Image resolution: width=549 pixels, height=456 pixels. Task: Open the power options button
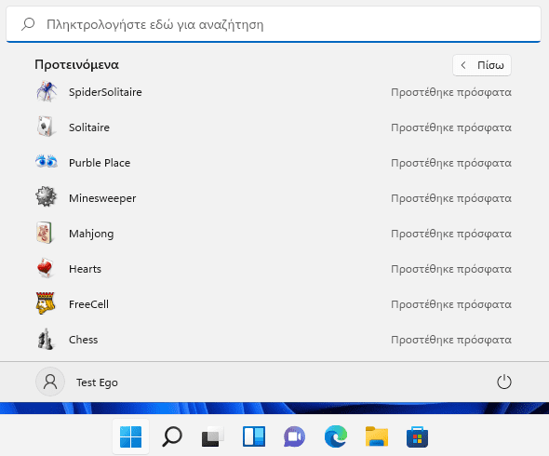(503, 382)
